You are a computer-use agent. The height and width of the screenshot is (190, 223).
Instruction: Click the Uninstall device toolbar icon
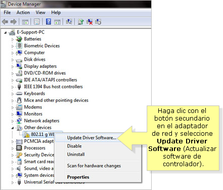[x=98, y=22]
